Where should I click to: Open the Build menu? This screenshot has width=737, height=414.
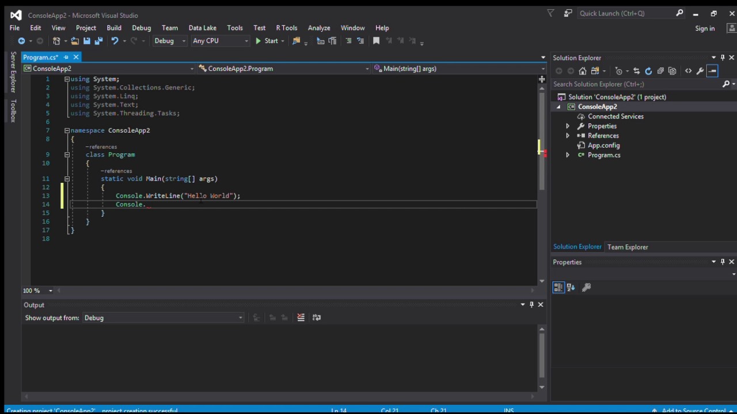(x=114, y=28)
